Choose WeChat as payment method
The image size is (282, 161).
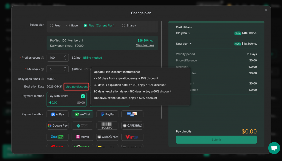[82, 114]
